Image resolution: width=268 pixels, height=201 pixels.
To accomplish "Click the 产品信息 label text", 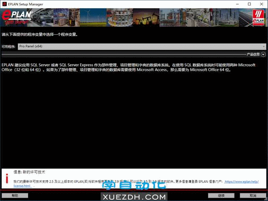I will [253, 54].
